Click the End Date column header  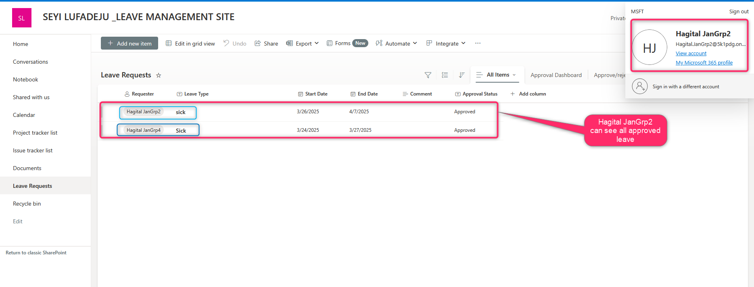(x=364, y=94)
